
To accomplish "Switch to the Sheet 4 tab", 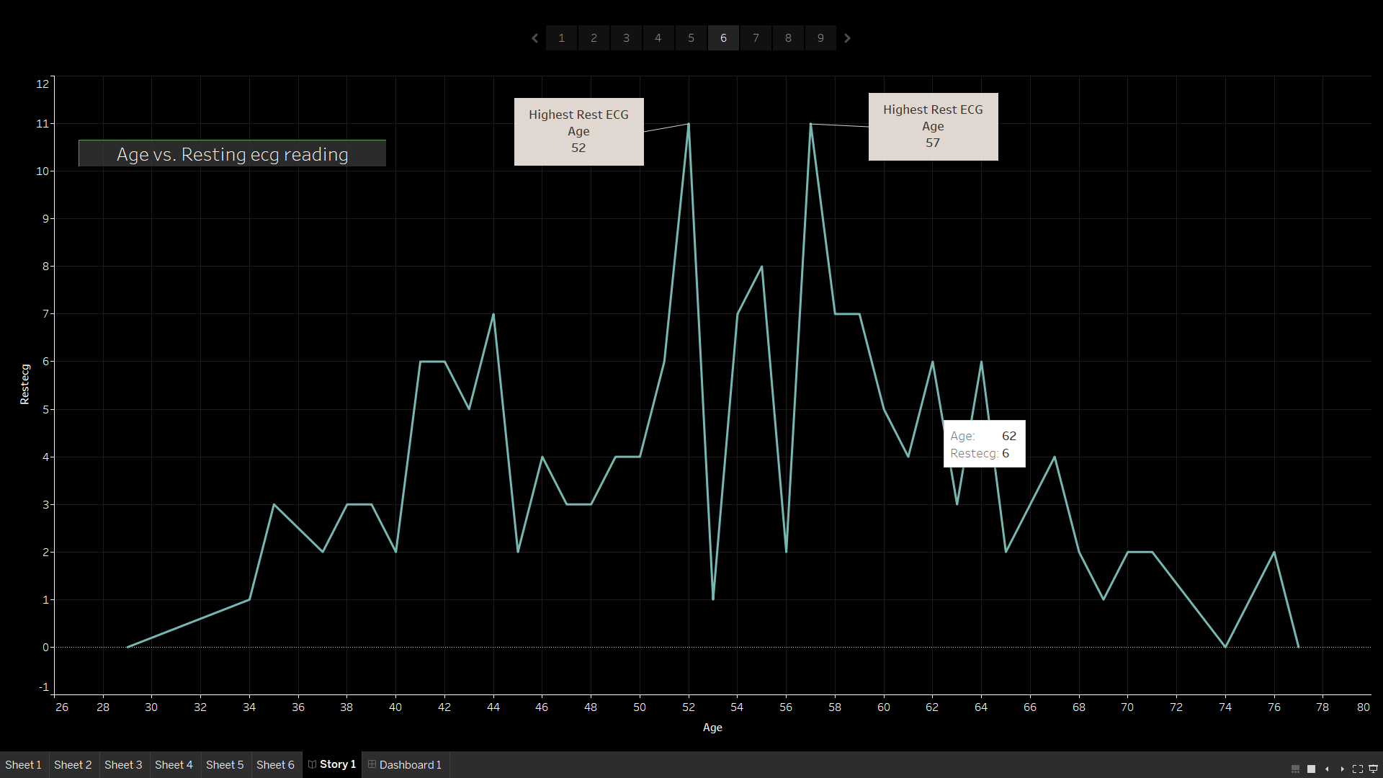I will (x=174, y=764).
